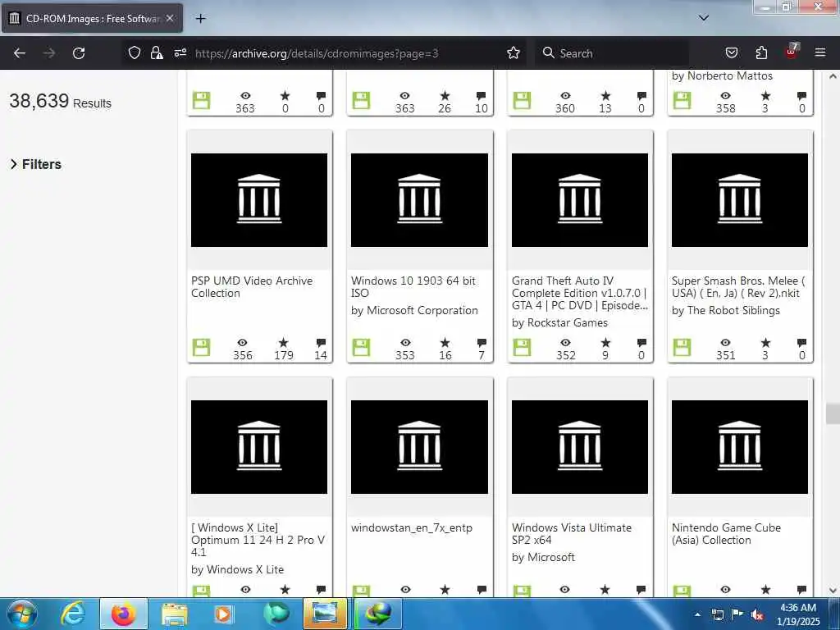This screenshot has height=630, width=840.
Task: Click the favorites star on PSP UMD card
Action: pyautogui.click(x=283, y=342)
